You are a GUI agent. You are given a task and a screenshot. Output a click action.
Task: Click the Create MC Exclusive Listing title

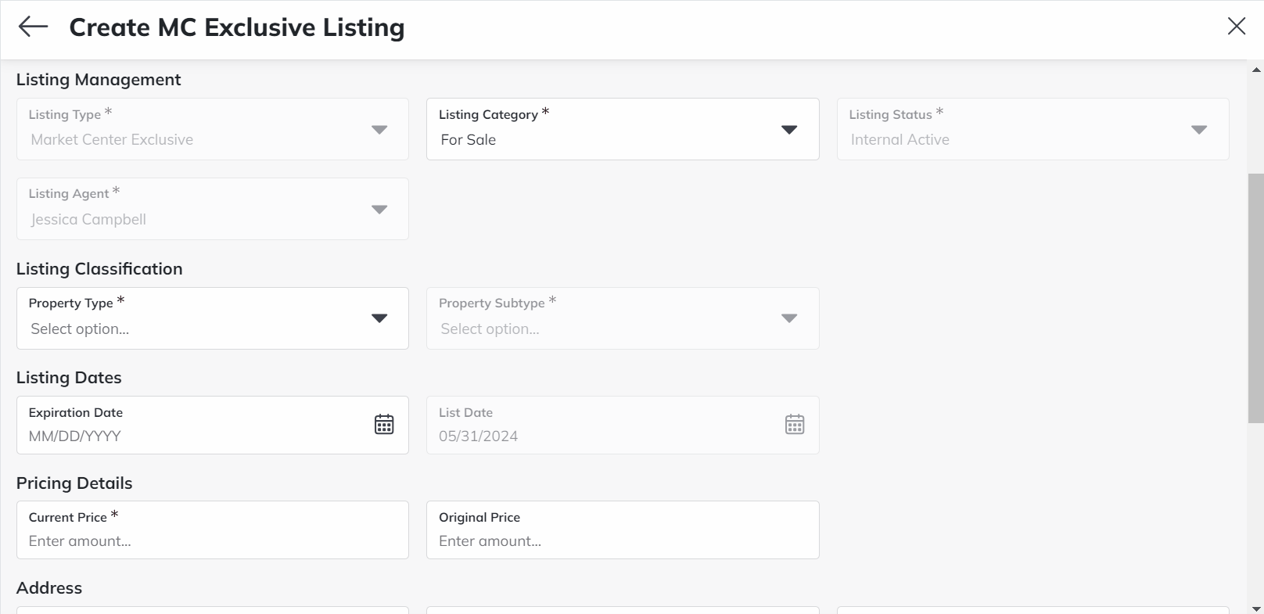[x=237, y=27]
